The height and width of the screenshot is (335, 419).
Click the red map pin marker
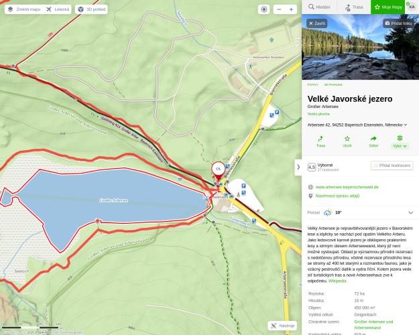[x=219, y=172]
